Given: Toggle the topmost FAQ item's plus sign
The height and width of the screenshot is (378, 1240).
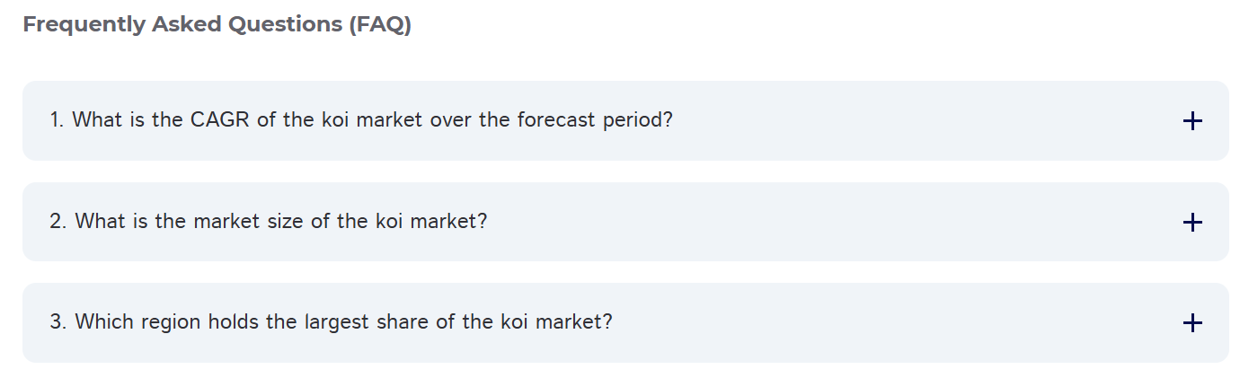Looking at the screenshot, I should pyautogui.click(x=1191, y=121).
